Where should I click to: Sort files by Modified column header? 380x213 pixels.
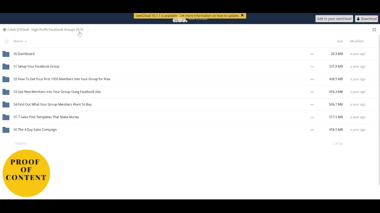357,41
